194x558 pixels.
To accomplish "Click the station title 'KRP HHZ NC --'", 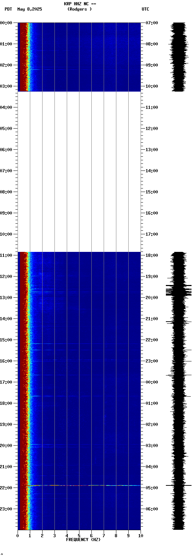I will pos(80,4).
